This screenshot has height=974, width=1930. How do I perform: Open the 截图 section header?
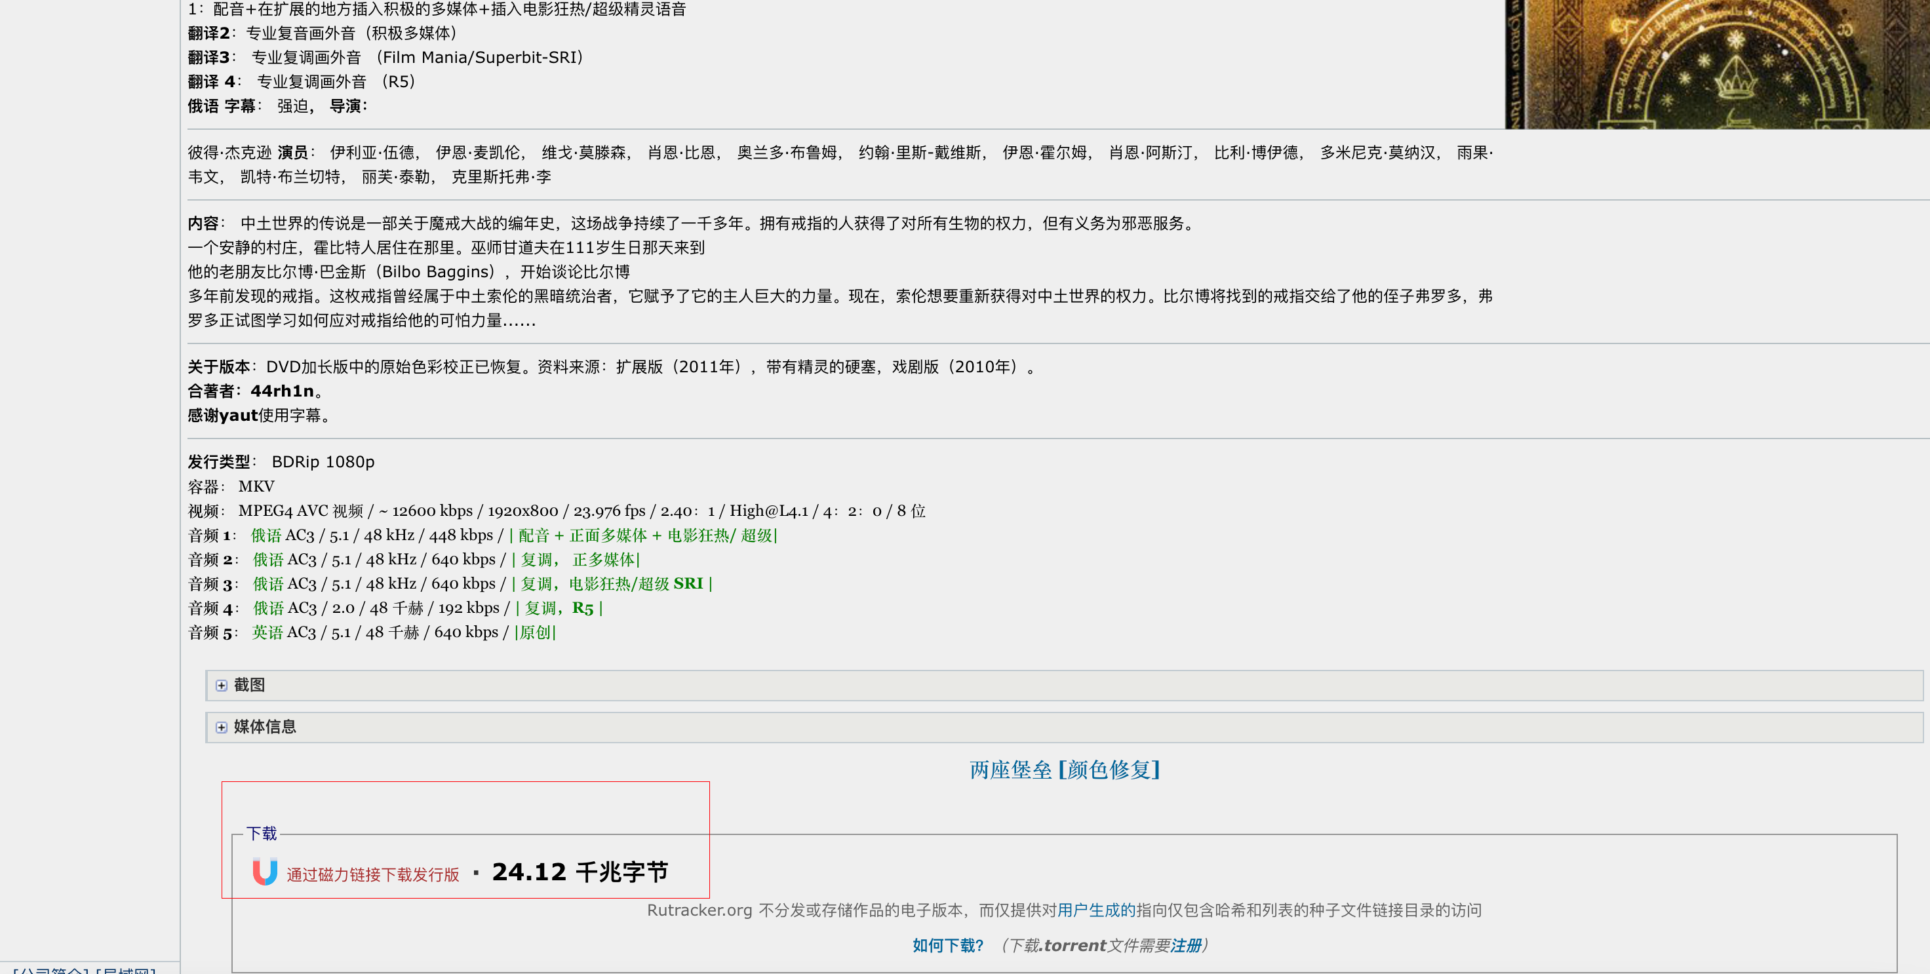pos(1064,686)
